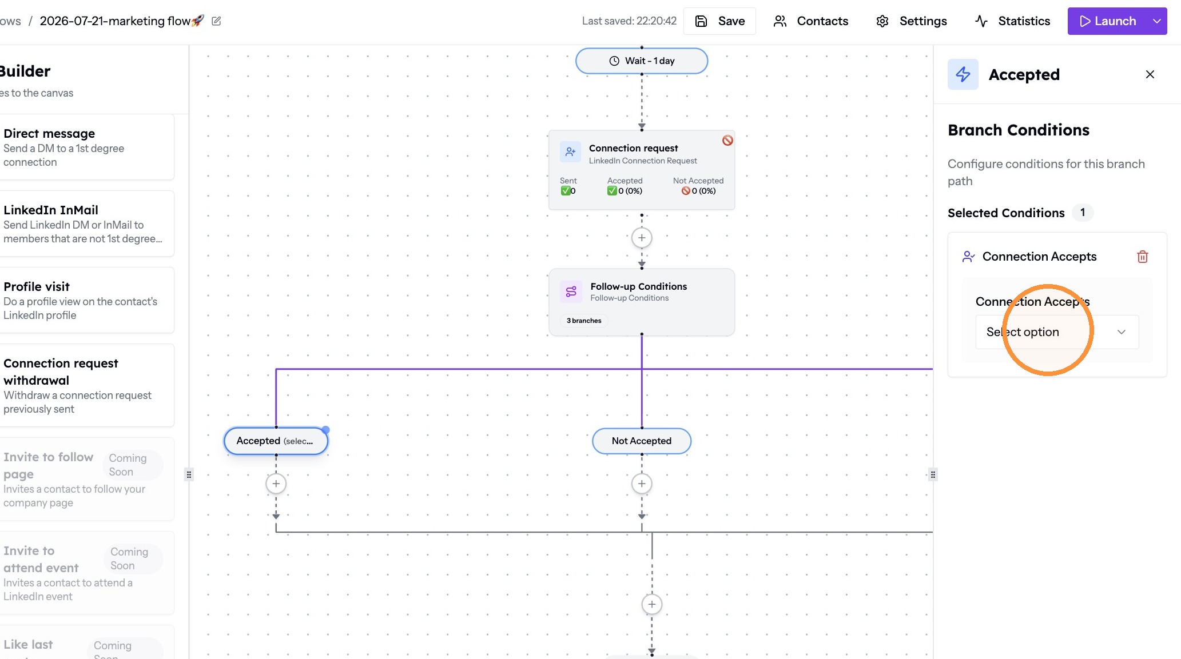Click Coming Soon badge on Invite to follow page
1181x659 pixels.
click(133, 465)
